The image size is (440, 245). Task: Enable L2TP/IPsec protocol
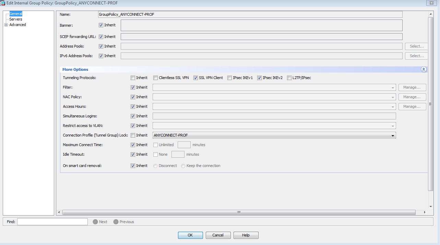point(289,78)
